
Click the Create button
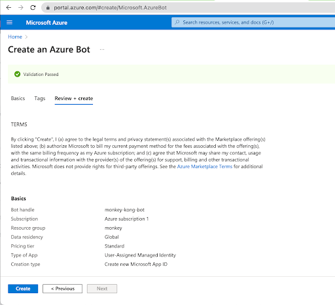(23, 289)
